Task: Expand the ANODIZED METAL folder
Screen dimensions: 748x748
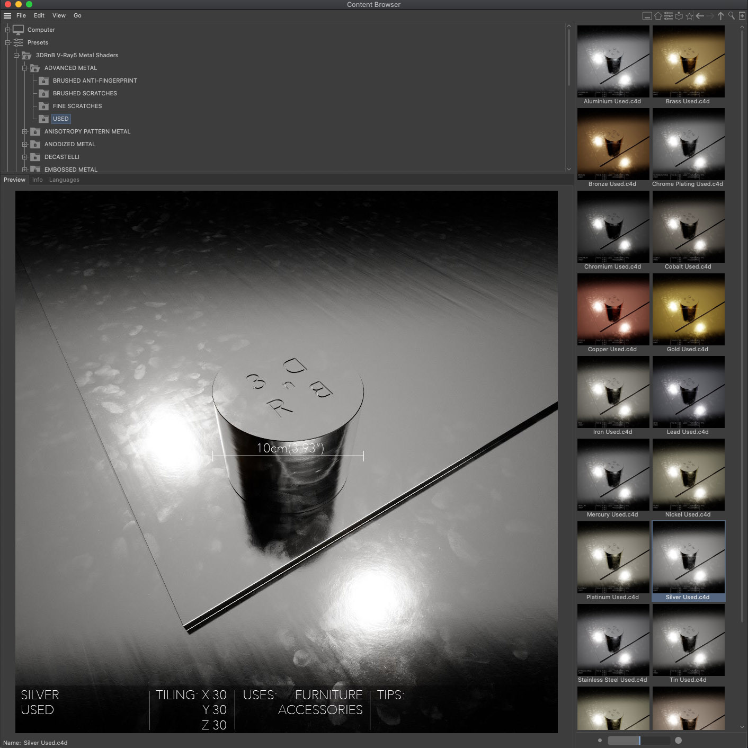Action: point(25,144)
